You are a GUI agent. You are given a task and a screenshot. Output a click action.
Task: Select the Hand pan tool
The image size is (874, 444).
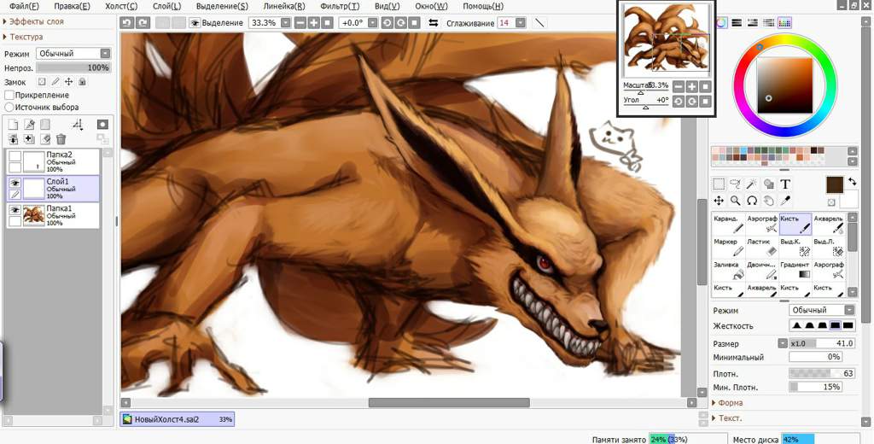pos(769,201)
